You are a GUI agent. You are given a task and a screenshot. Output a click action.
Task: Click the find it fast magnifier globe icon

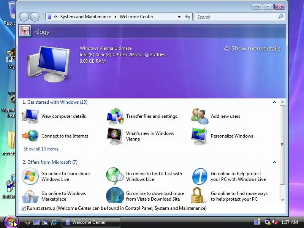[115, 176]
